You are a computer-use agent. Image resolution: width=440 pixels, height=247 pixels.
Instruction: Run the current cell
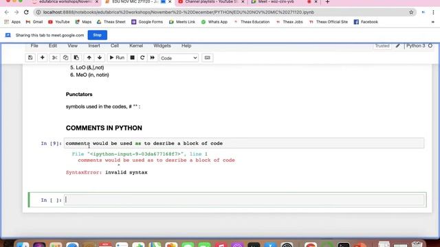coord(117,58)
